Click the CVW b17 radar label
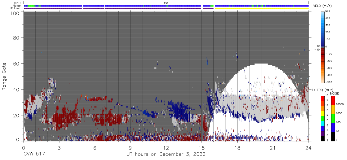This screenshot has height=160, width=347. pos(34,154)
